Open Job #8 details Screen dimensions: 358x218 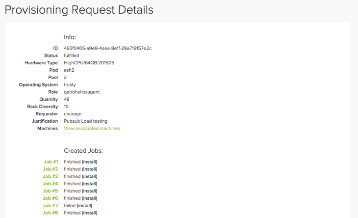click(50, 213)
